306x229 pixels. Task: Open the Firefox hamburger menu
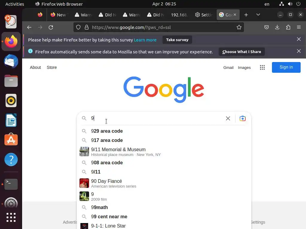[x=299, y=27]
